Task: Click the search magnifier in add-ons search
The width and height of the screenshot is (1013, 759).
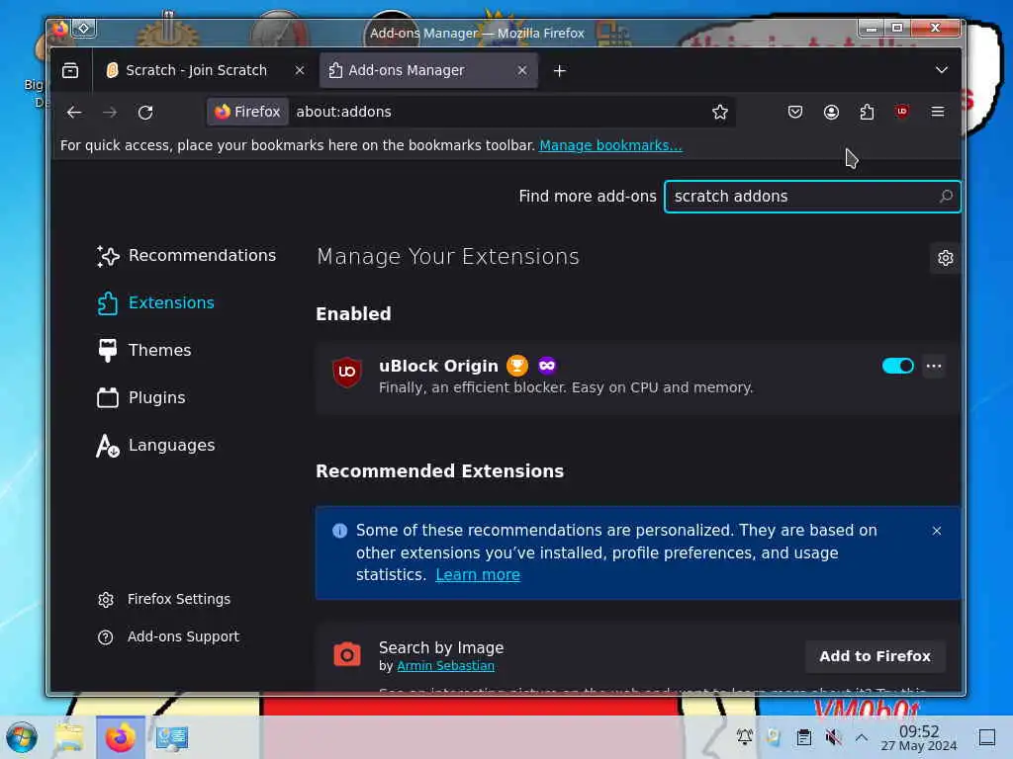Action: point(946,197)
